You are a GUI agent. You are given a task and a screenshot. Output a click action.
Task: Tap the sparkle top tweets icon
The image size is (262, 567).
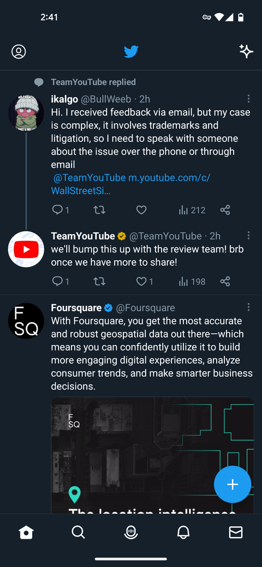point(246,51)
